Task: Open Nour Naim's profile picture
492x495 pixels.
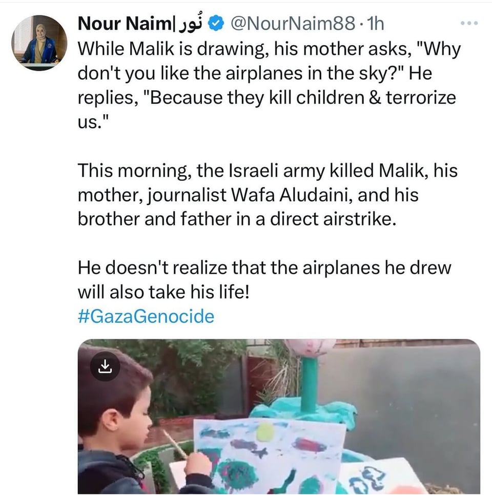Action: click(39, 43)
